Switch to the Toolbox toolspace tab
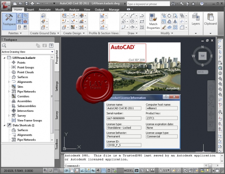The image size is (225, 174). click(57, 144)
